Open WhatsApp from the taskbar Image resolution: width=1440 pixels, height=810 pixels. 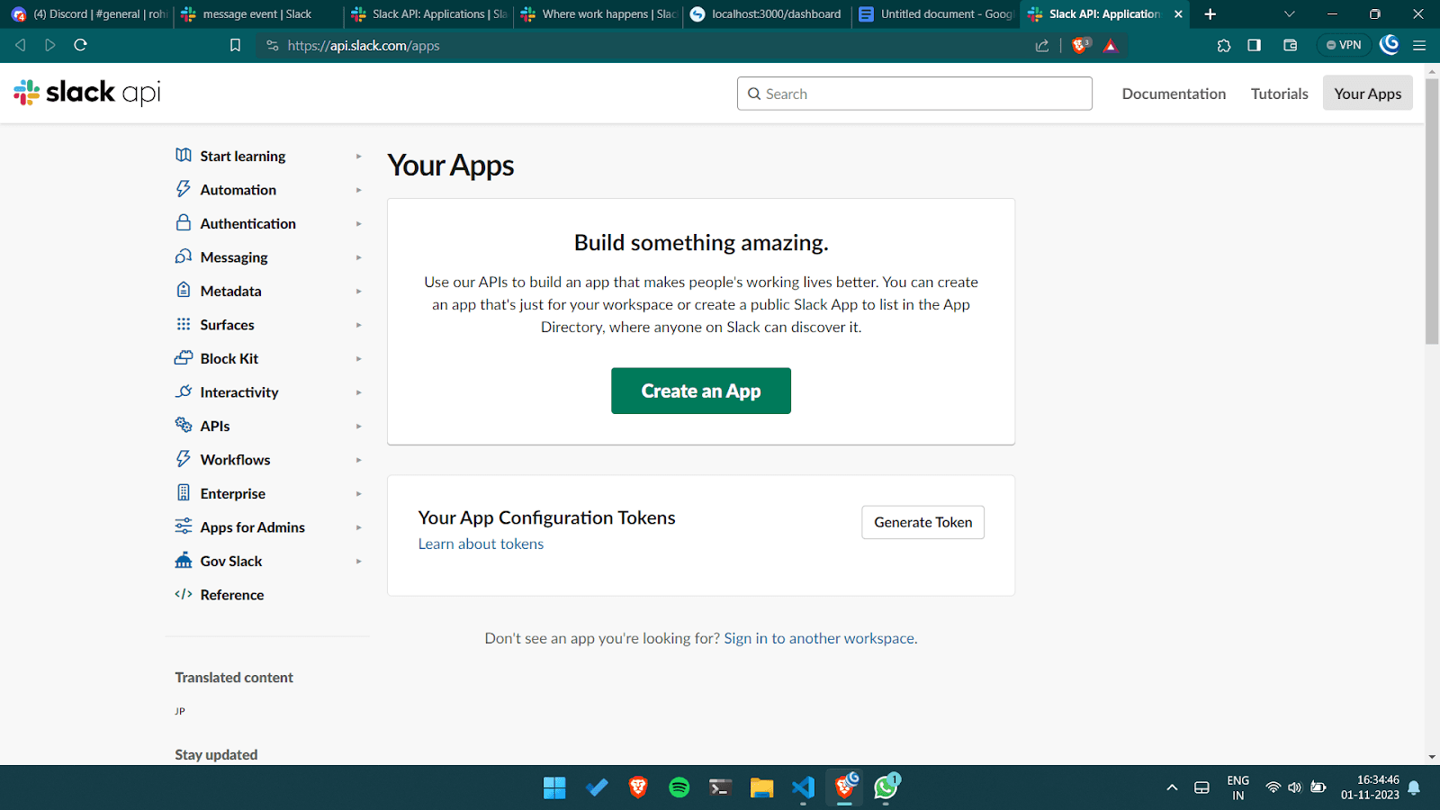tap(886, 787)
